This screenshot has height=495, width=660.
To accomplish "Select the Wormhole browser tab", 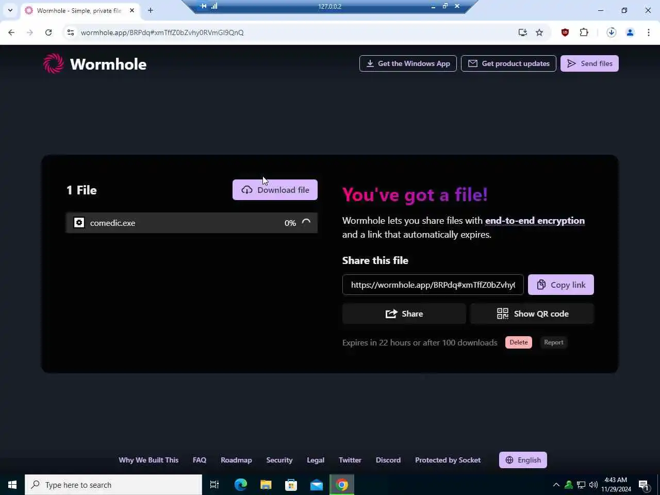I will point(80,10).
